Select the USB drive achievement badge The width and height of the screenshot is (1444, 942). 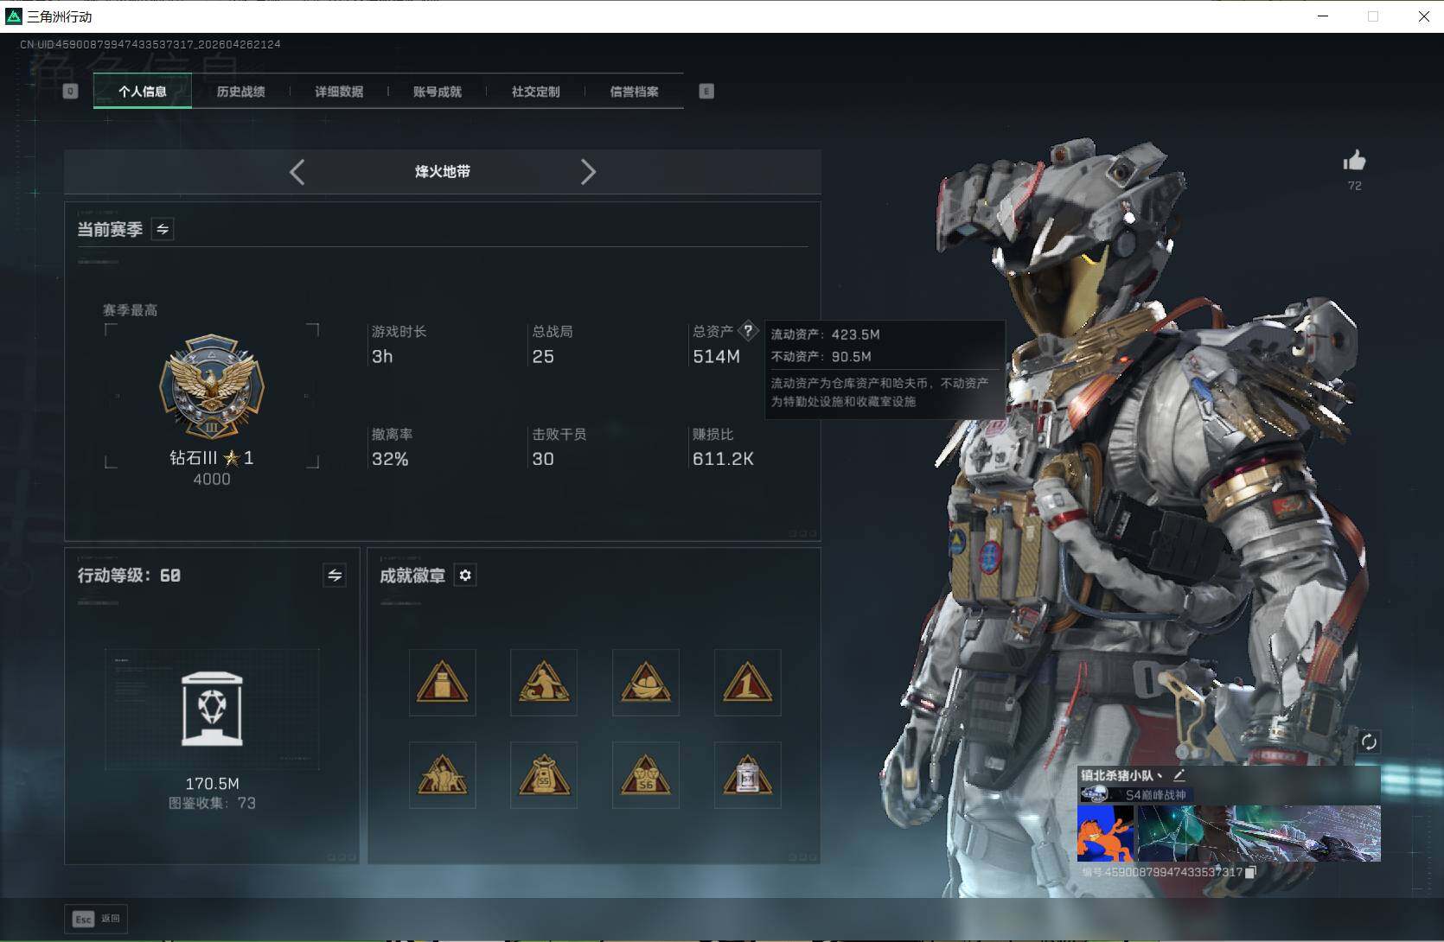443,683
